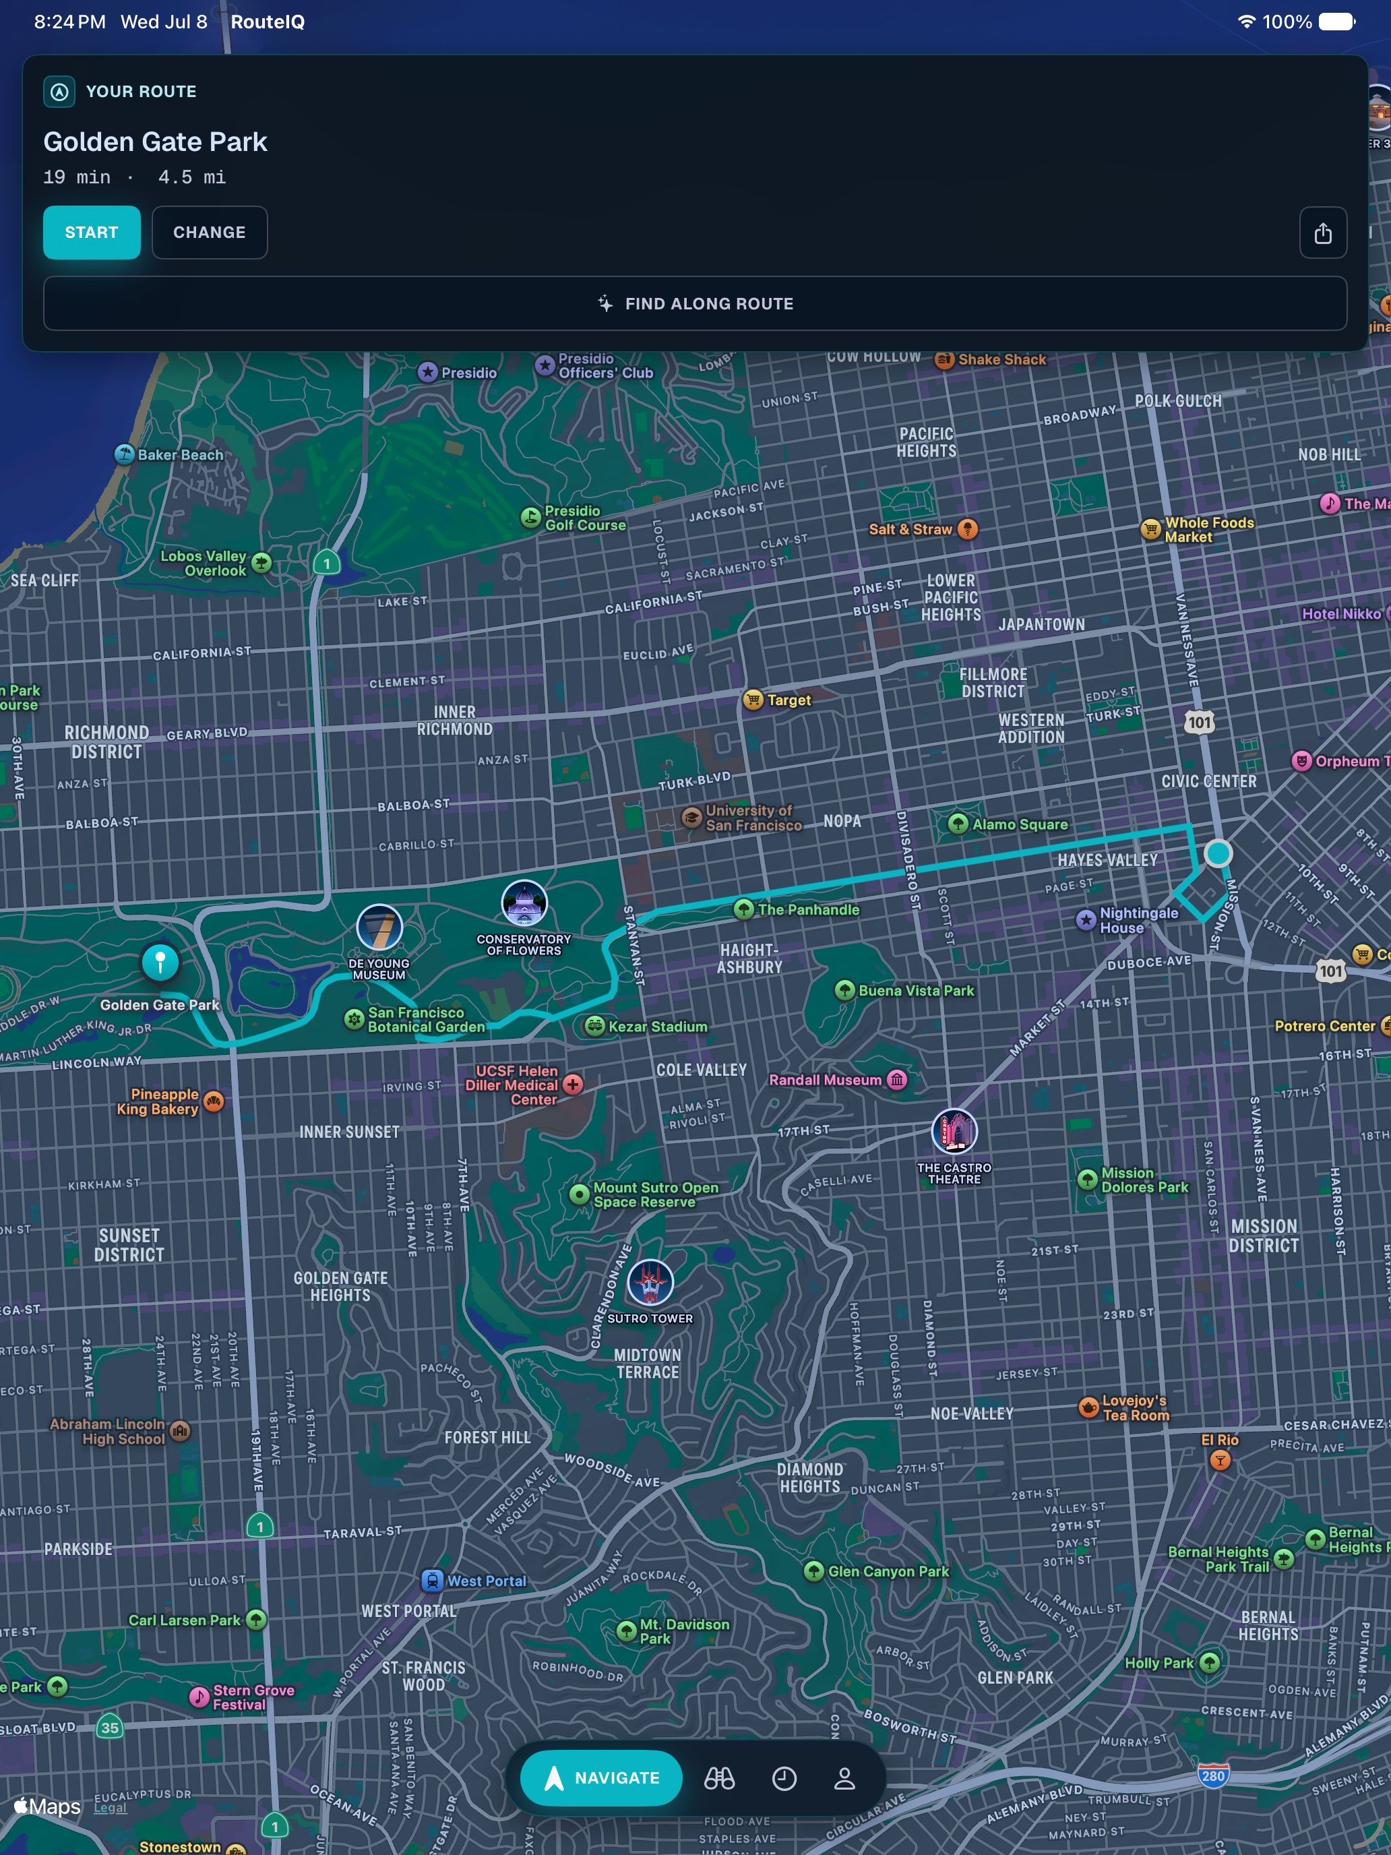Open the profile person tab
The width and height of the screenshot is (1391, 1855).
click(844, 1778)
